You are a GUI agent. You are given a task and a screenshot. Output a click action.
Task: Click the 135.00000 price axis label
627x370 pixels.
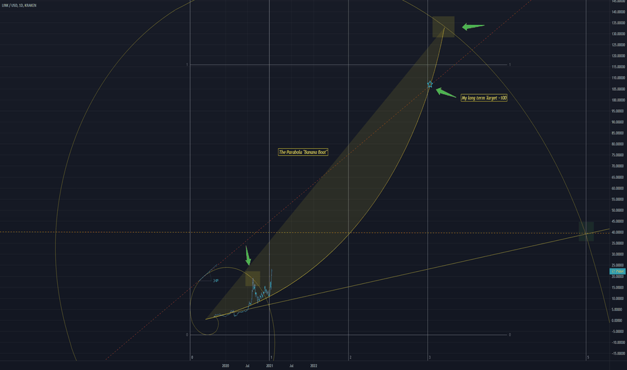(x=618, y=23)
